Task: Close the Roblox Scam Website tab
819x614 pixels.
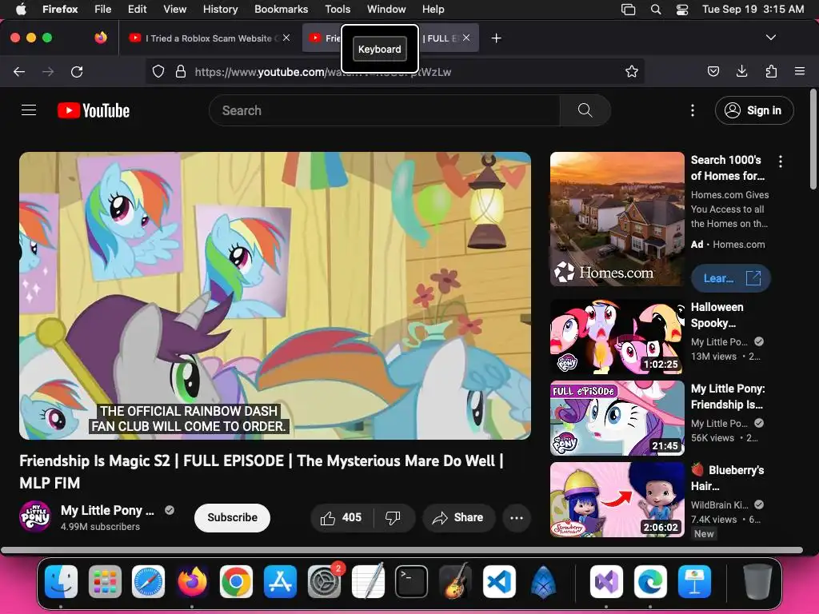Action: point(286,38)
